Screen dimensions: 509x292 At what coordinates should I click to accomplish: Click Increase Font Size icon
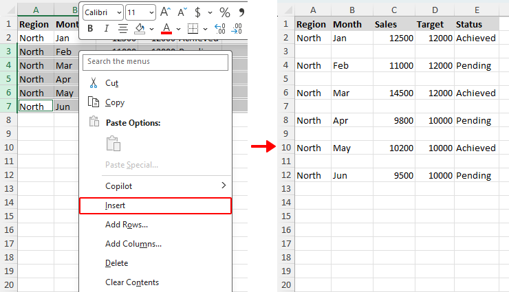[x=166, y=12]
